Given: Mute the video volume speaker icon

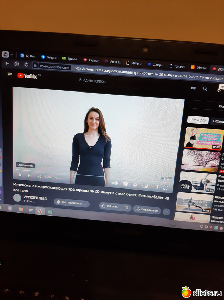Looking at the screenshot, I should pyautogui.click(x=39, y=176).
